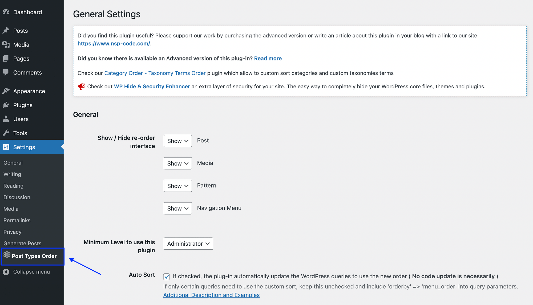Click the Plugins icon in sidebar

click(6, 105)
